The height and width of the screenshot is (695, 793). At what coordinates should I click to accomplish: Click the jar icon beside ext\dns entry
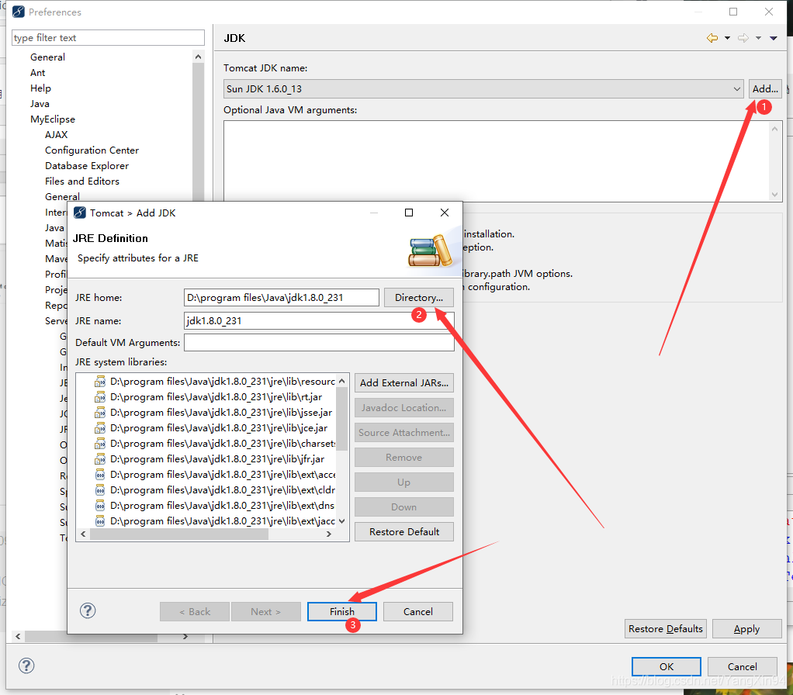click(100, 506)
